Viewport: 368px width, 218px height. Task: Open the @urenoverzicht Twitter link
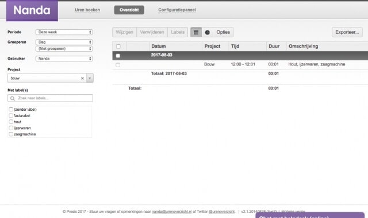(x=221, y=212)
